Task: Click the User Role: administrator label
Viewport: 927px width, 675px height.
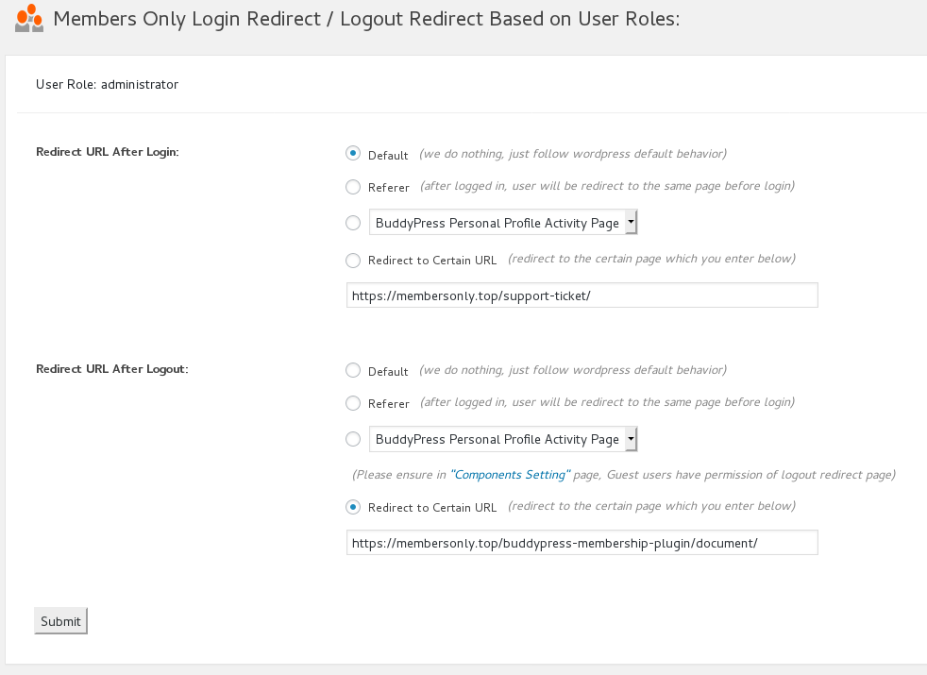Action: [106, 84]
